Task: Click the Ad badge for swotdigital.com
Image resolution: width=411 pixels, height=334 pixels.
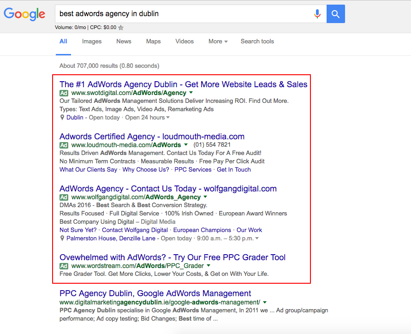Action: pyautogui.click(x=64, y=93)
